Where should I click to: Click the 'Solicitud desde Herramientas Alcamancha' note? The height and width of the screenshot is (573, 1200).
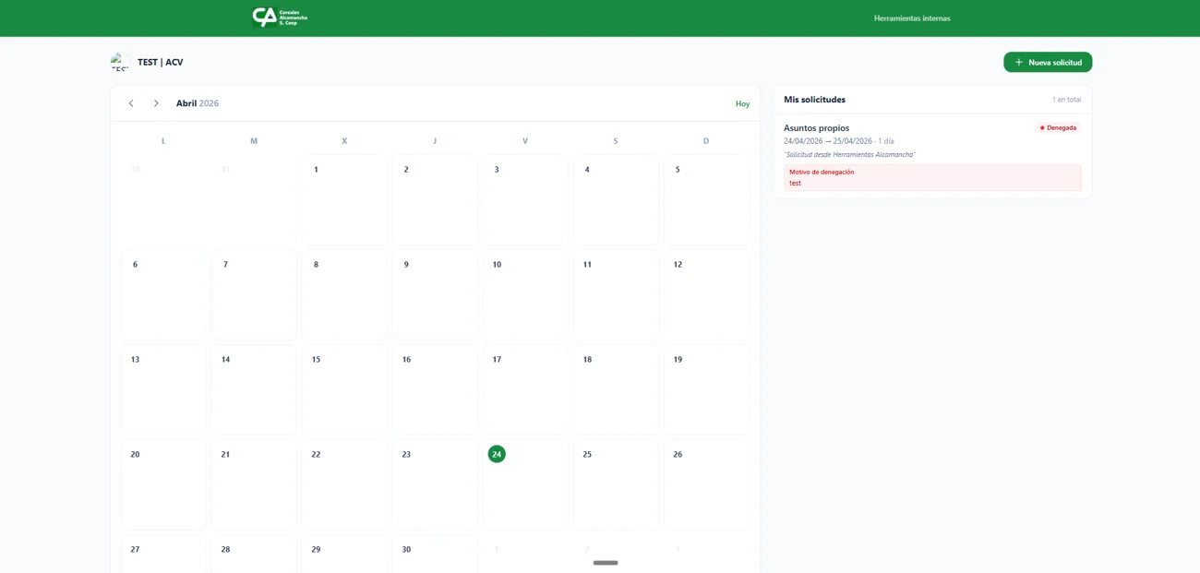pos(849,154)
